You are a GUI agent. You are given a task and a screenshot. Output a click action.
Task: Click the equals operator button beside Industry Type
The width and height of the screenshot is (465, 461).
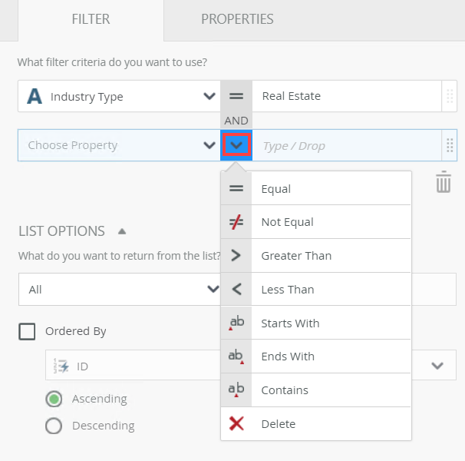click(236, 96)
